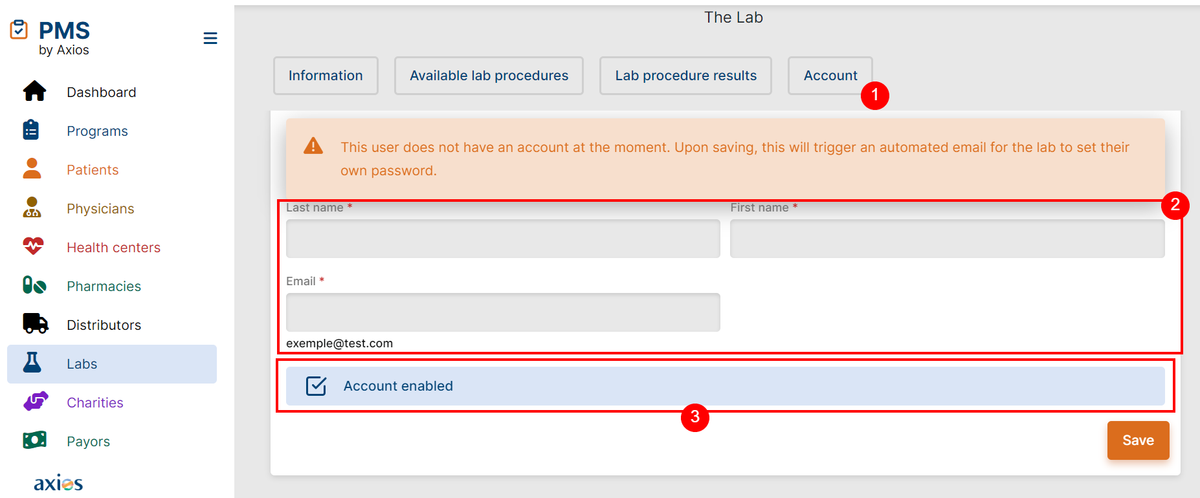Click the Programs clipboard icon
This screenshot has width=1200, height=498.
[31, 131]
